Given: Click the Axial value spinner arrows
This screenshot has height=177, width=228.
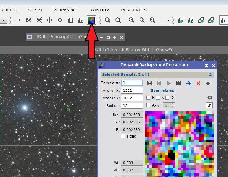Looking at the screenshot, I should (x=173, y=105).
